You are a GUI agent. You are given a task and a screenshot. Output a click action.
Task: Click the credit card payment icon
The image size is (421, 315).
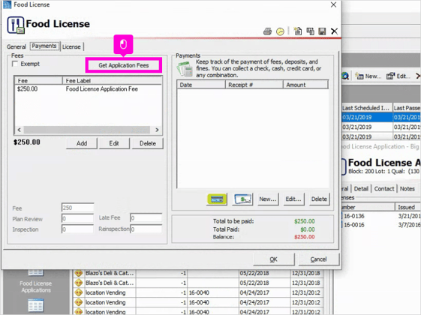point(217,199)
